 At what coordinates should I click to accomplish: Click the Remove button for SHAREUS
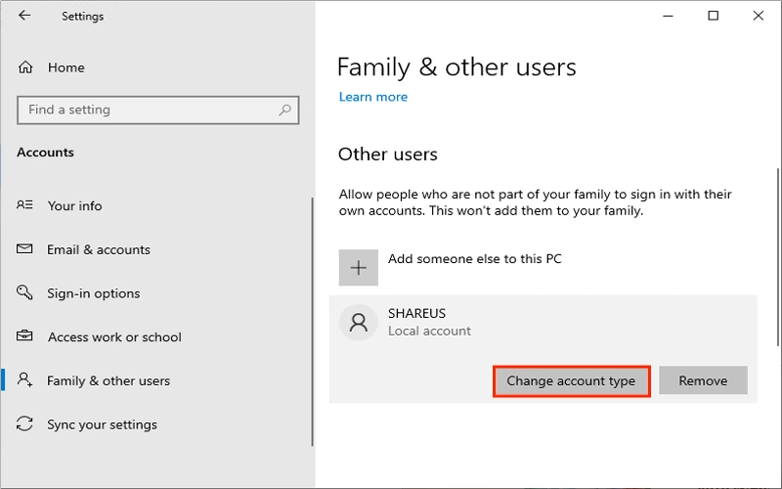[703, 380]
